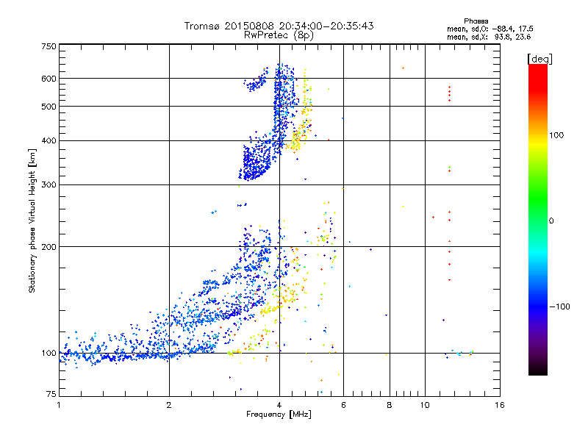Click the x-axis tick label 16
588x441 pixels.
(x=500, y=405)
